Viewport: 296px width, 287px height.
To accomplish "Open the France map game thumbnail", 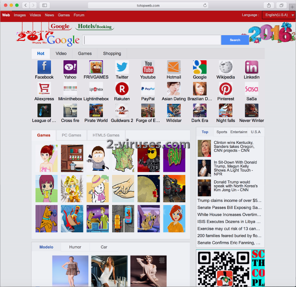I will (x=123, y=158).
